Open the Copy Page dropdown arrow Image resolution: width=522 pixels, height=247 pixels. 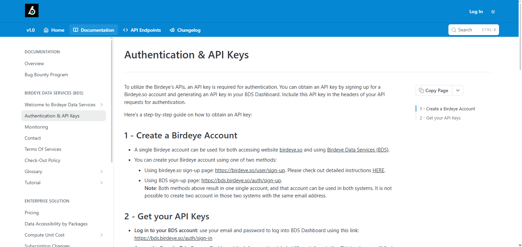(x=458, y=90)
